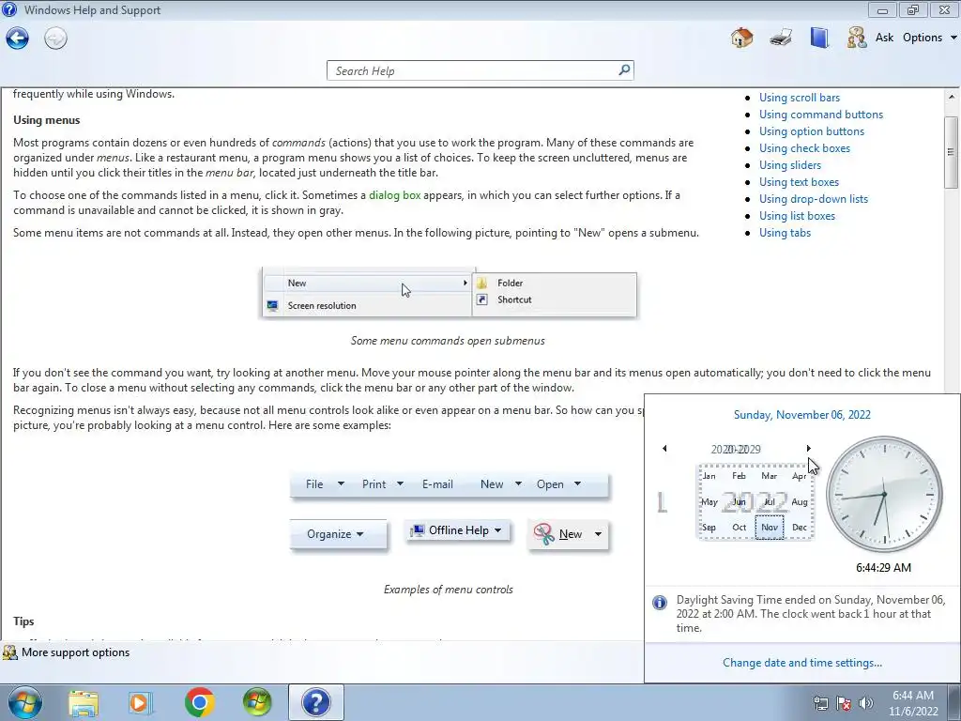Click the grayed Forward arrow button
The image size is (961, 721).
55,38
